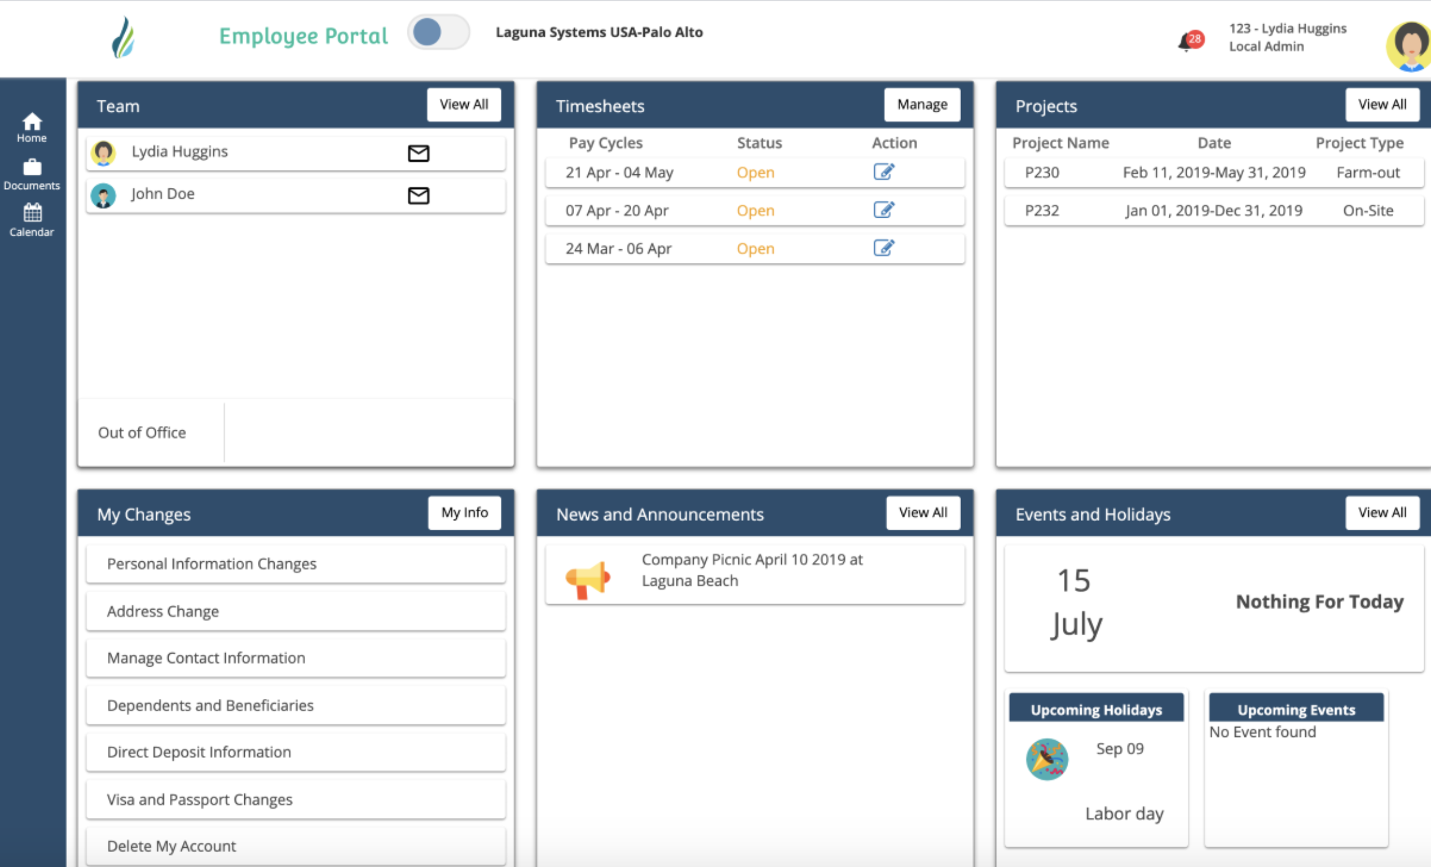This screenshot has height=867, width=1431.
Task: Select Direct Deposit Information item
Action: [x=296, y=752]
